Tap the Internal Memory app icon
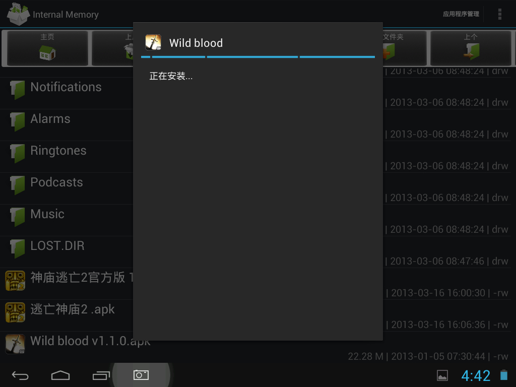Image resolution: width=516 pixels, height=387 pixels. tap(19, 14)
